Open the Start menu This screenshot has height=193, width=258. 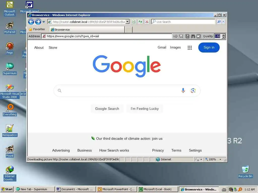pyautogui.click(x=7, y=189)
